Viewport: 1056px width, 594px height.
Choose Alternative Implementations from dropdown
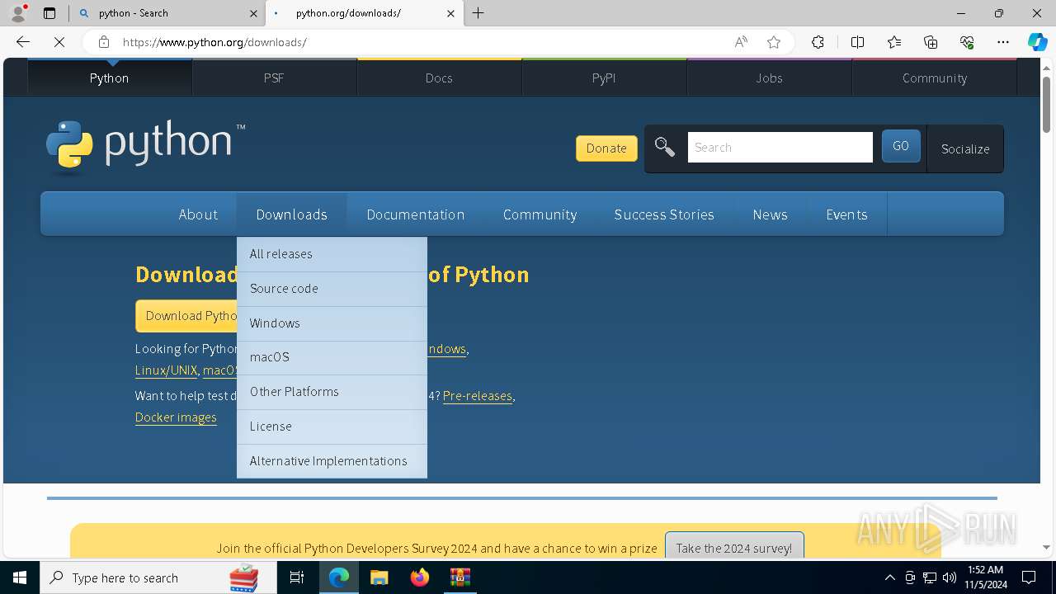pos(332,461)
